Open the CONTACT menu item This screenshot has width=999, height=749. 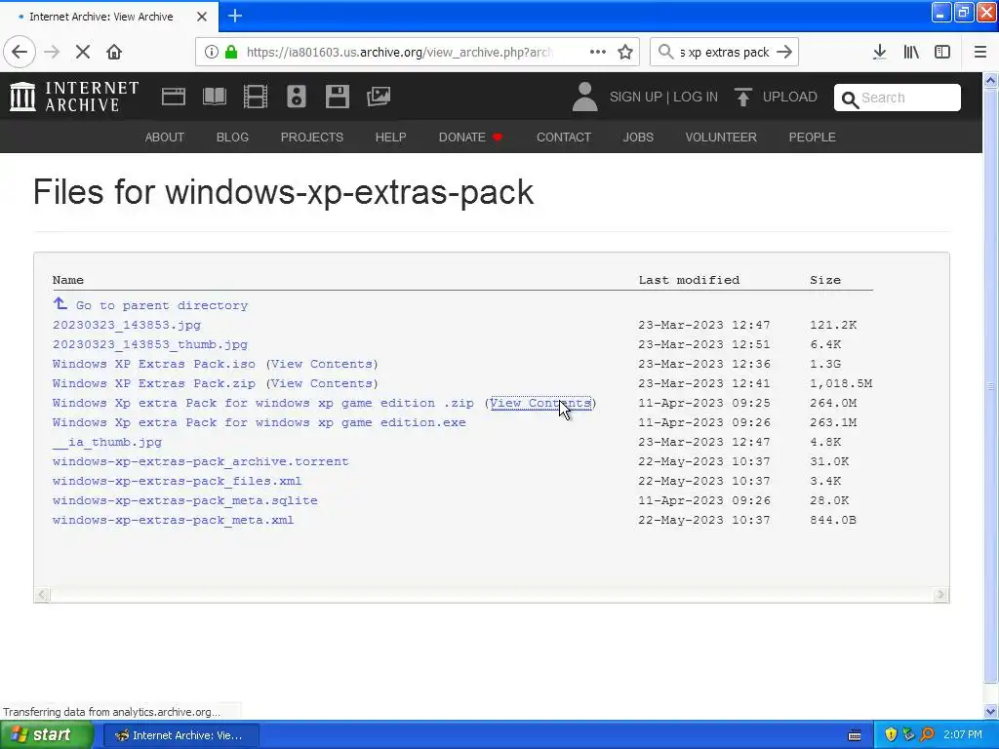pos(564,137)
